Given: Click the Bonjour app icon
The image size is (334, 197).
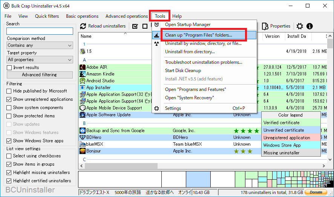Looking at the screenshot, I should (83, 151).
